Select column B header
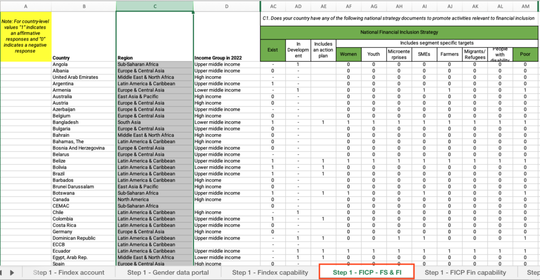540x280 pixels. pyautogui.click(x=84, y=6)
